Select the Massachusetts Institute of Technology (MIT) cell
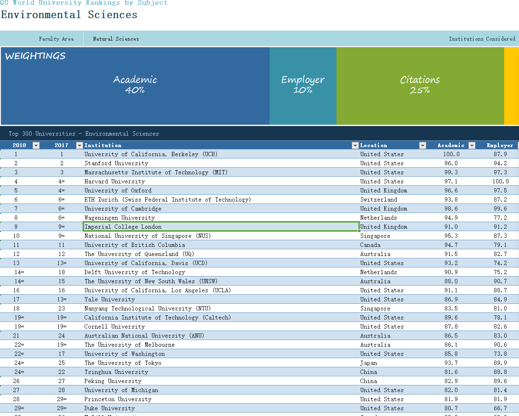This screenshot has height=416, width=519. [x=221, y=172]
